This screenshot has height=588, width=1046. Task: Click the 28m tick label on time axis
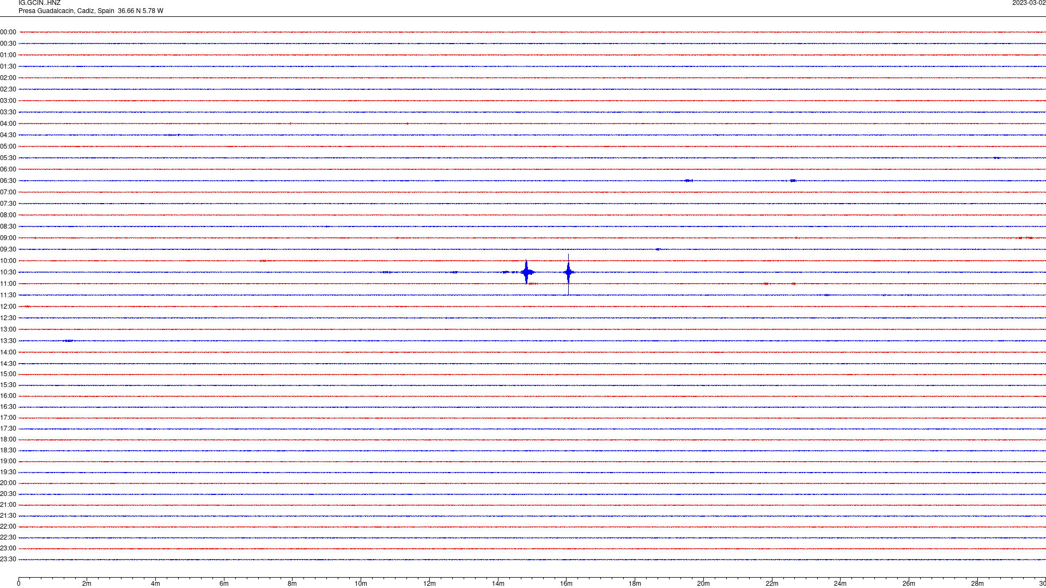tap(977, 584)
